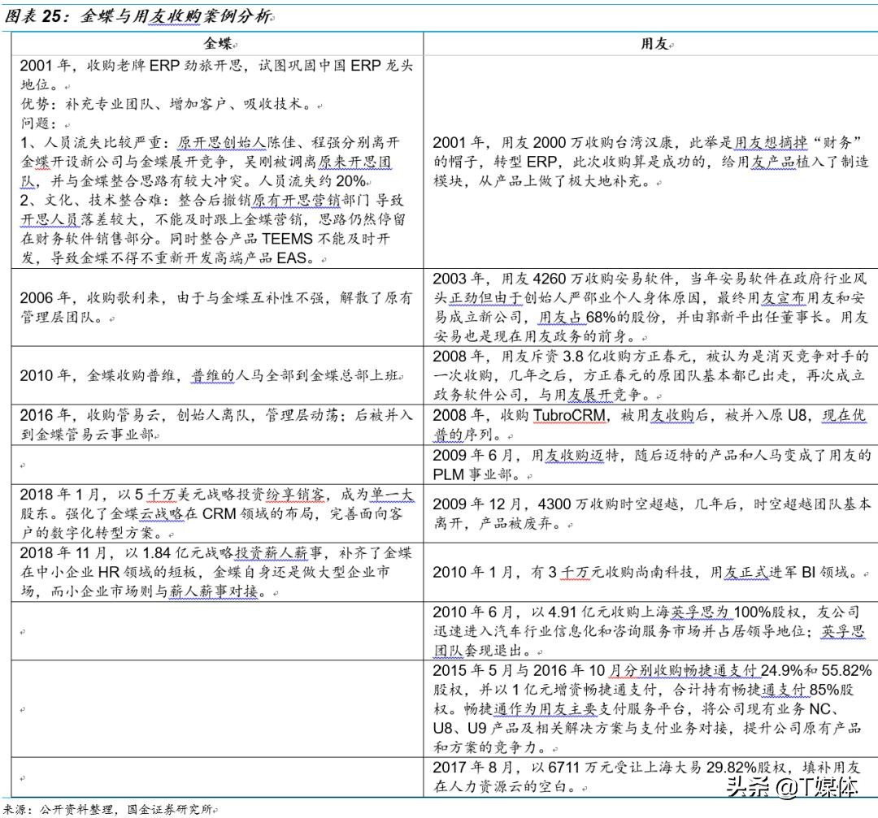Select the 金蝶 column header

point(215,42)
